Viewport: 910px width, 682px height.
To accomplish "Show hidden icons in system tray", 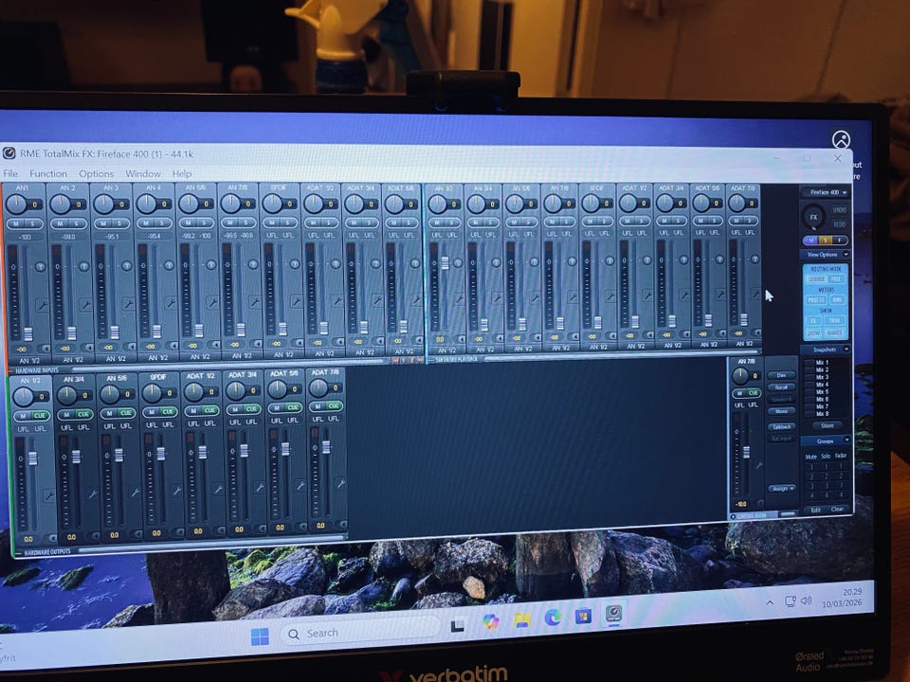I will point(770,603).
